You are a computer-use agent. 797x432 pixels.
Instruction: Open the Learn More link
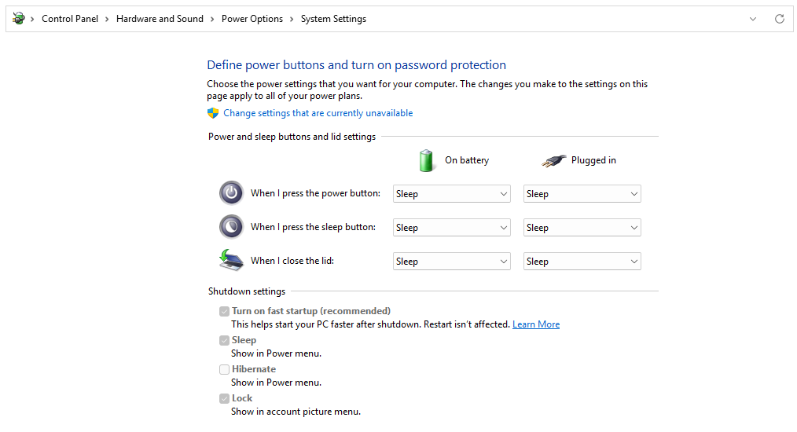click(536, 324)
